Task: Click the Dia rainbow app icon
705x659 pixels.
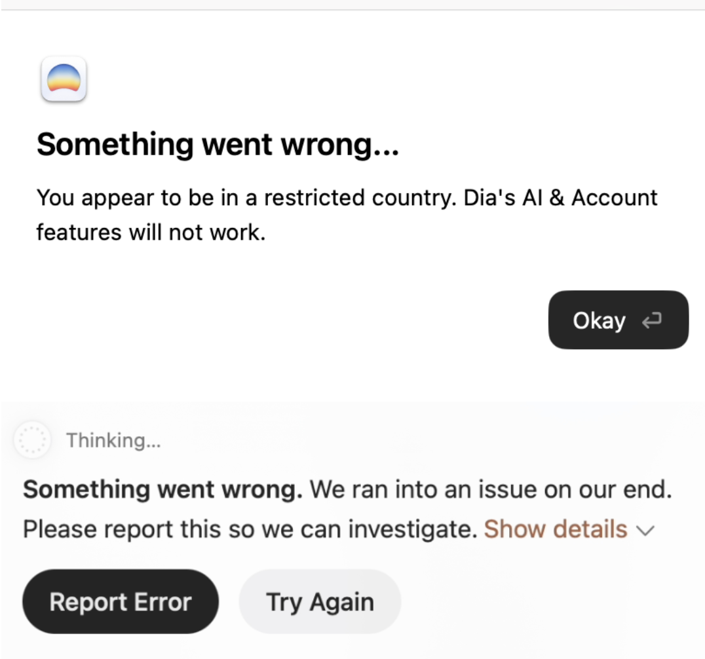Action: [x=64, y=79]
